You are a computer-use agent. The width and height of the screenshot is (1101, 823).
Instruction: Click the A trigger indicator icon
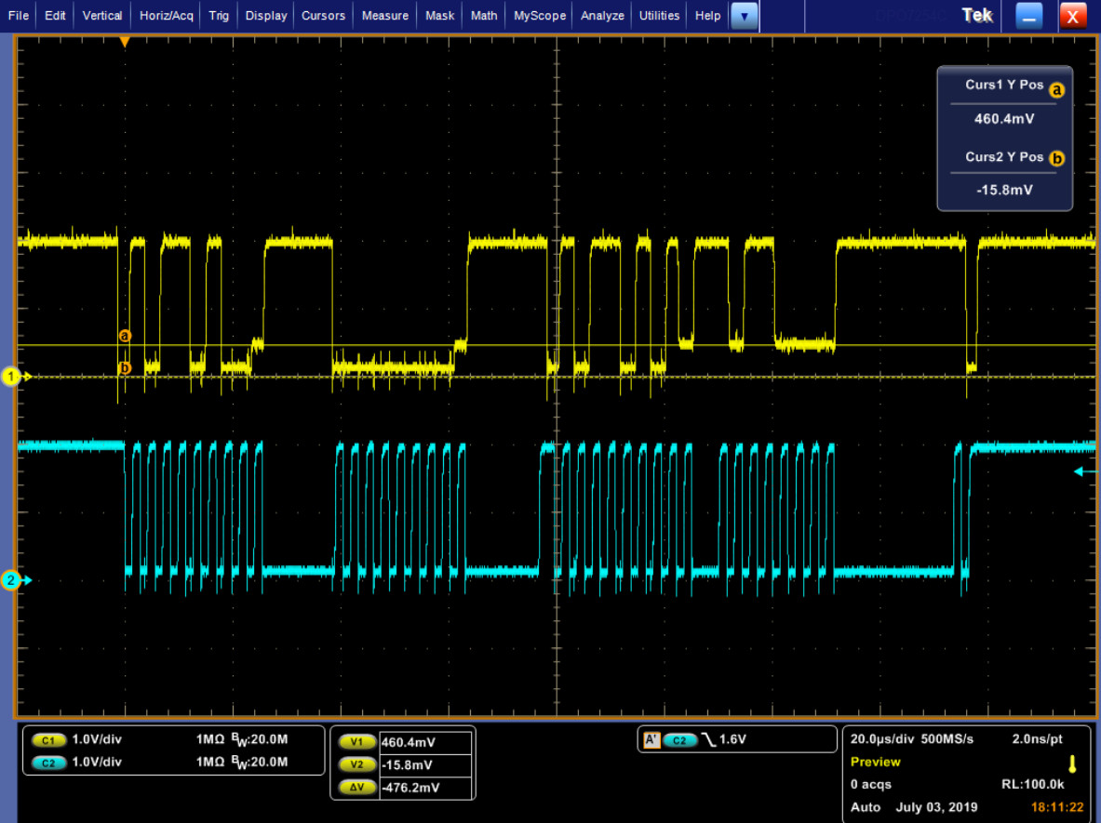click(651, 739)
